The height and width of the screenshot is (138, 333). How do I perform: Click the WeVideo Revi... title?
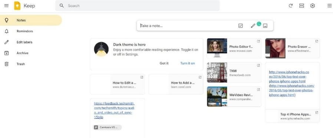241,95
